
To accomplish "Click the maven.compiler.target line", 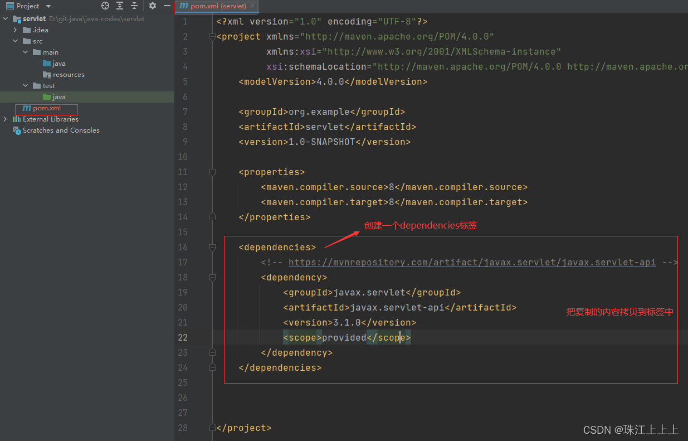I will coord(394,202).
